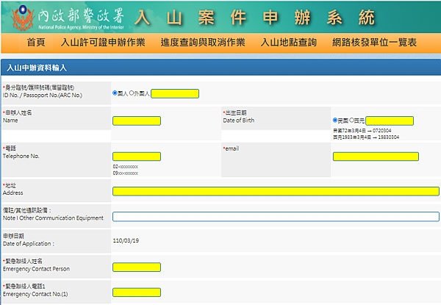Click the 入山案件申辦系統 site title

255,18
